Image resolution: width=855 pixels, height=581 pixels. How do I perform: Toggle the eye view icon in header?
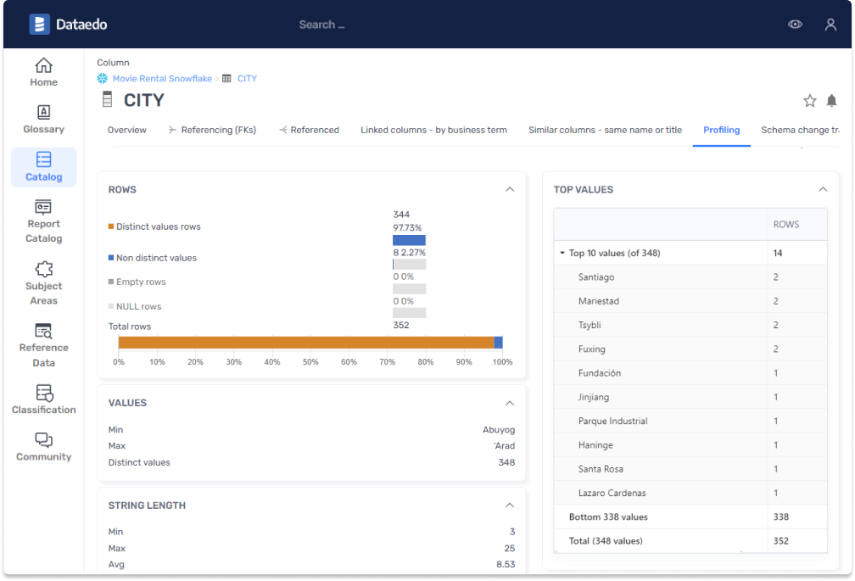[795, 25]
